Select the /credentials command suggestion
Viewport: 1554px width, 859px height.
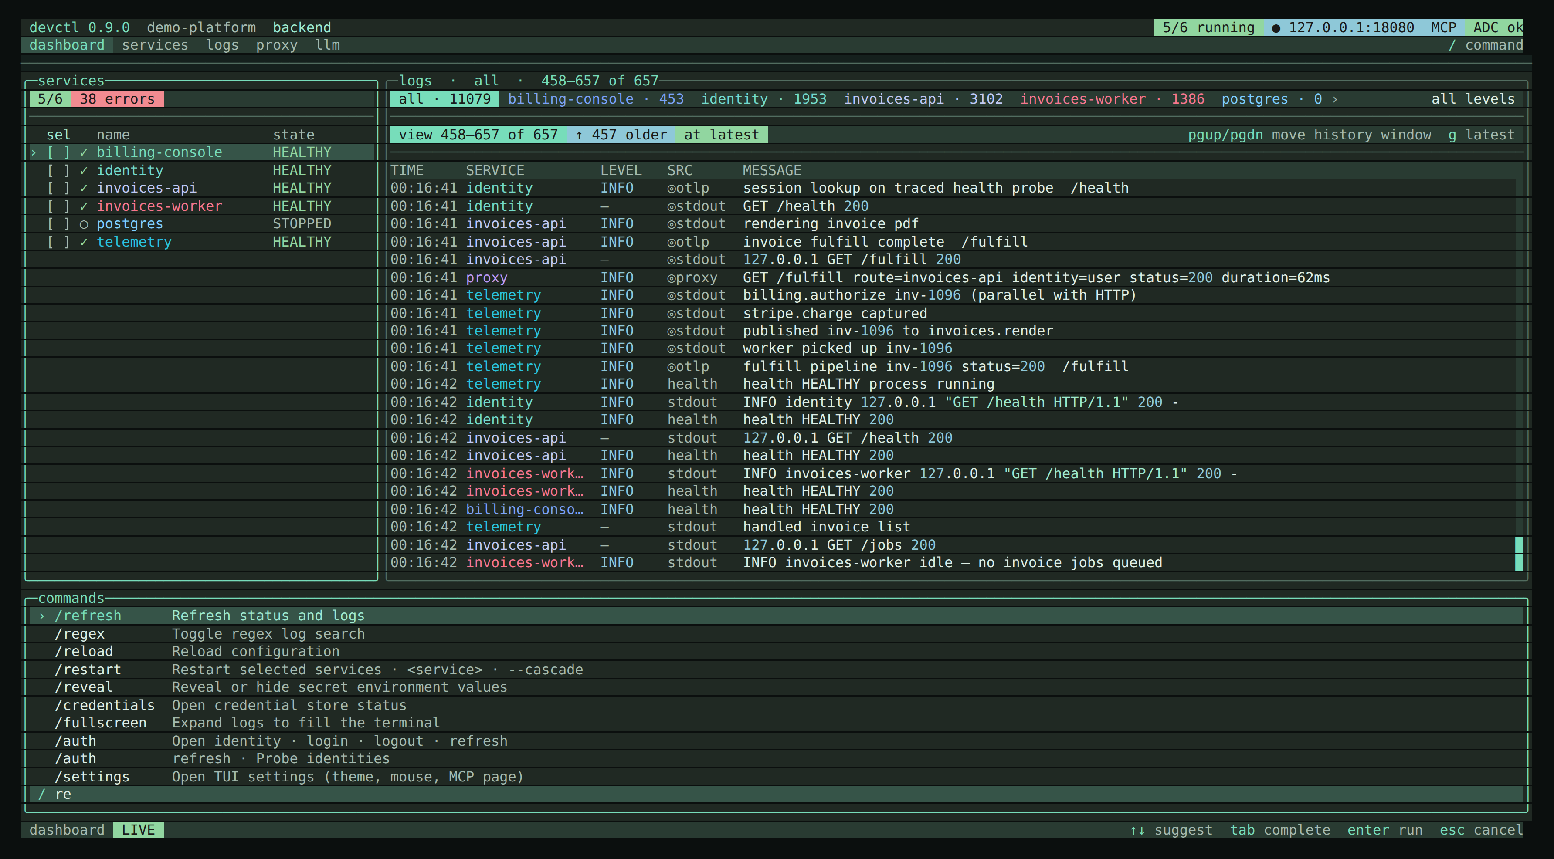point(777,705)
